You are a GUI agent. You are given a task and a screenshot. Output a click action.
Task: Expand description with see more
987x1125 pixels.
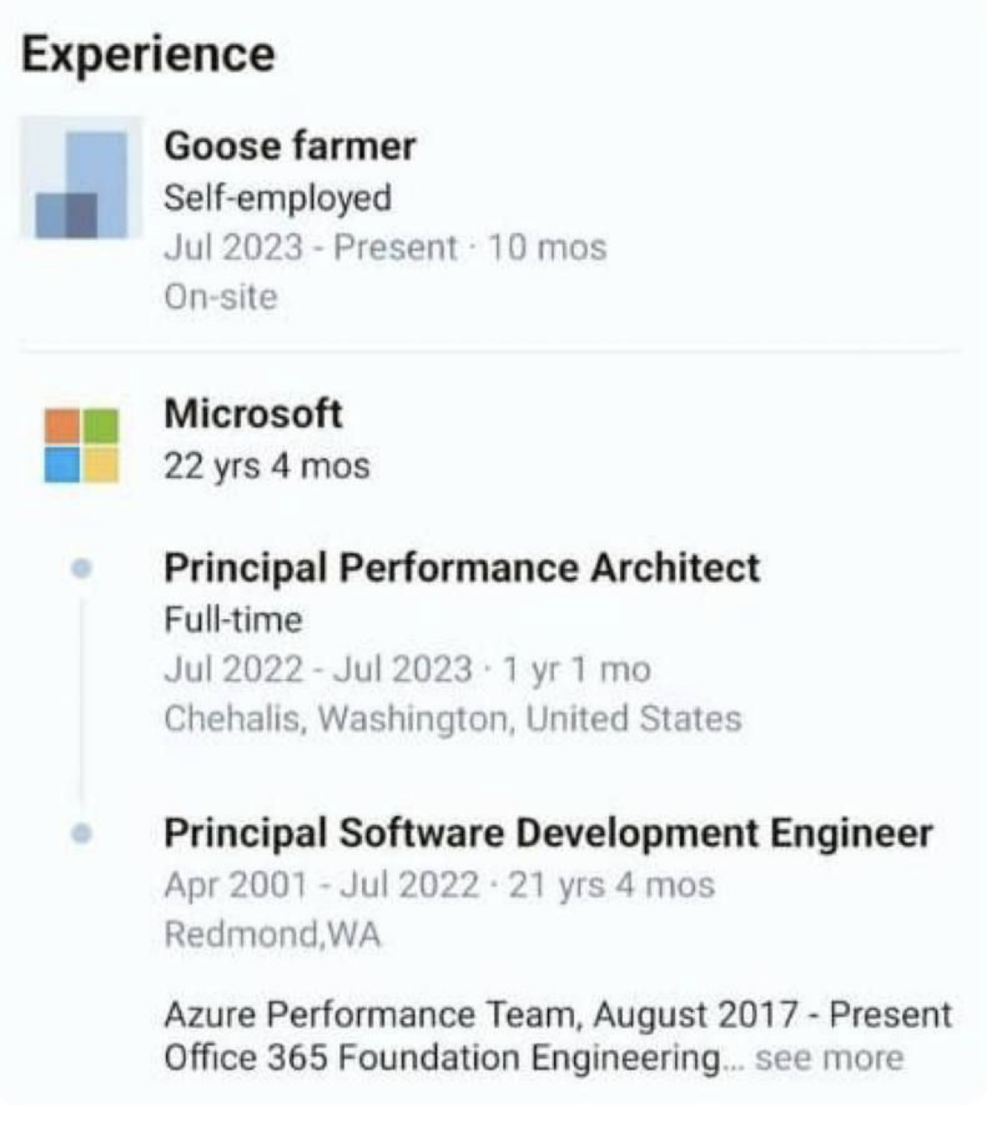pyautogui.click(x=829, y=1058)
